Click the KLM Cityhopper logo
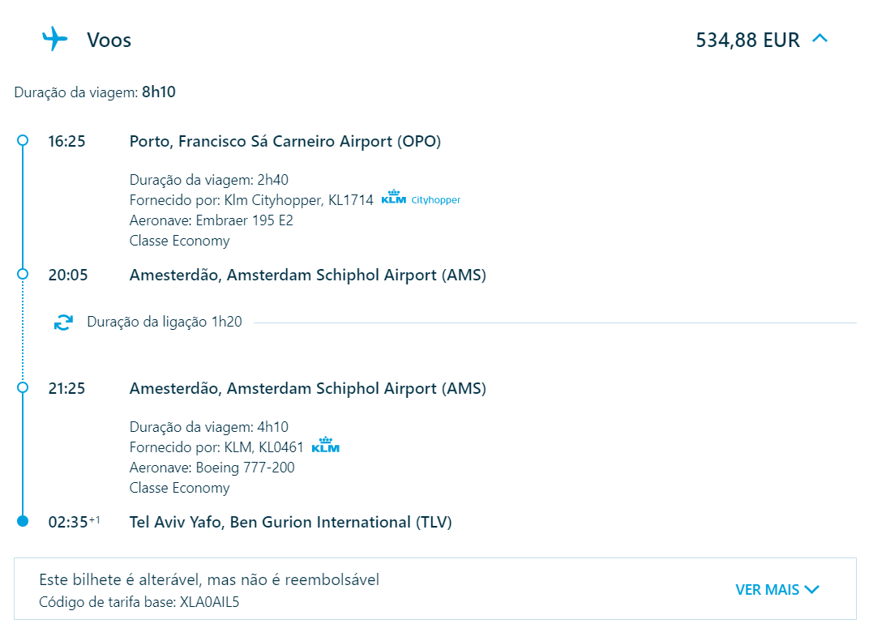This screenshot has width=873, height=628. tap(421, 199)
